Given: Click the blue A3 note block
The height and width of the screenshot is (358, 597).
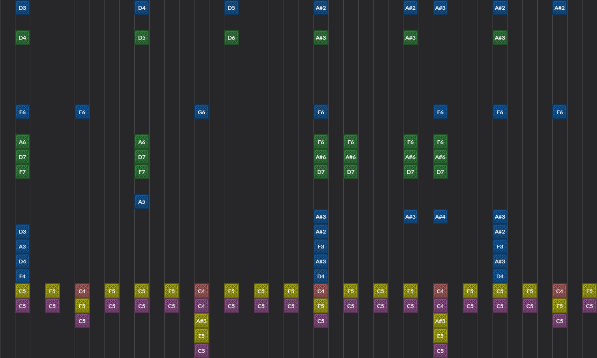Looking at the screenshot, I should tap(22, 247).
